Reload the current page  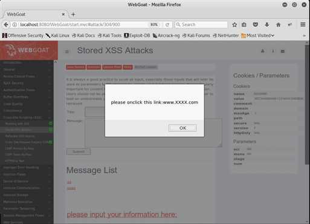(x=167, y=25)
